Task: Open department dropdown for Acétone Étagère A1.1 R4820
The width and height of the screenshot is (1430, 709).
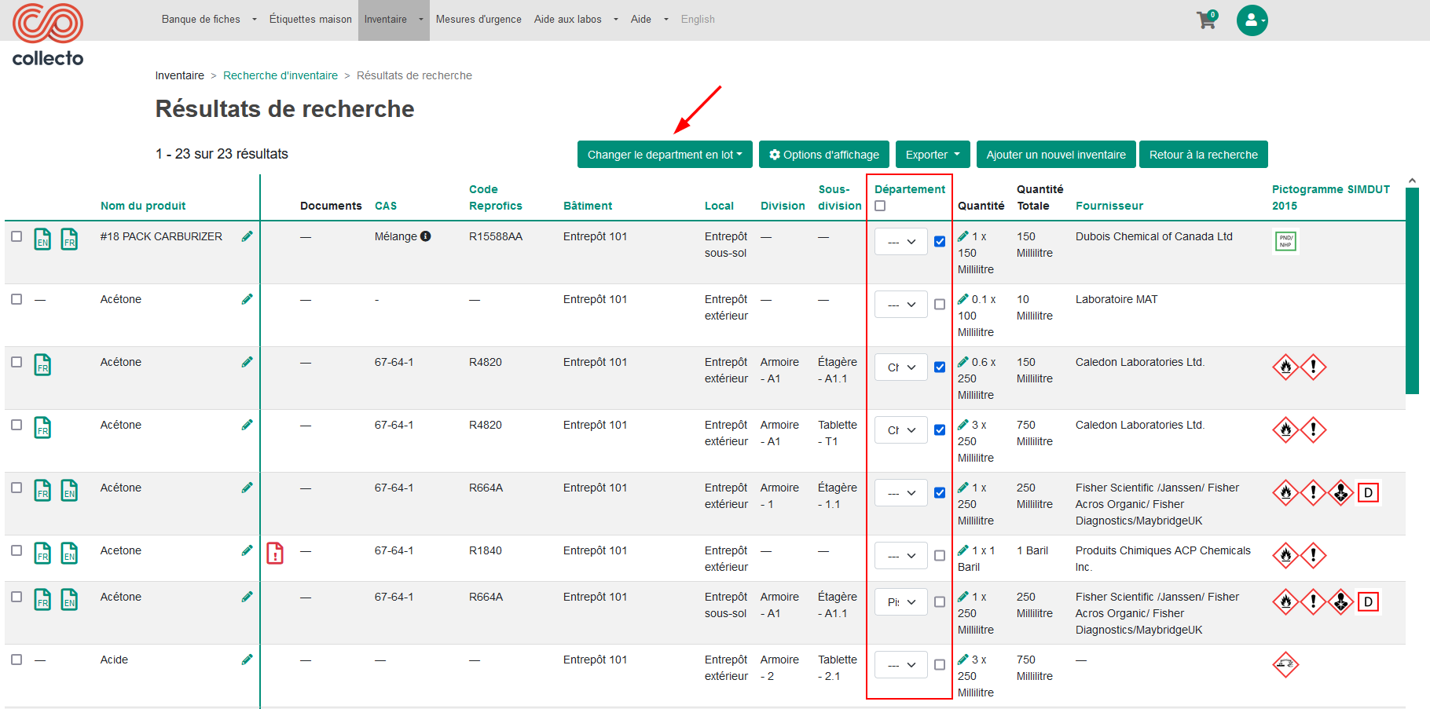Action: [901, 367]
